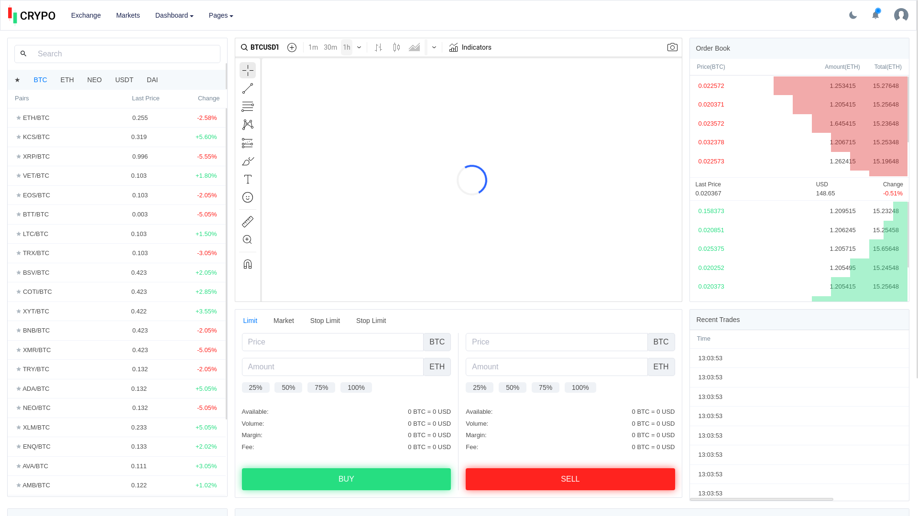Screen dimensions: 918x516
Task: Expand the Pages menu
Action: (221, 15)
